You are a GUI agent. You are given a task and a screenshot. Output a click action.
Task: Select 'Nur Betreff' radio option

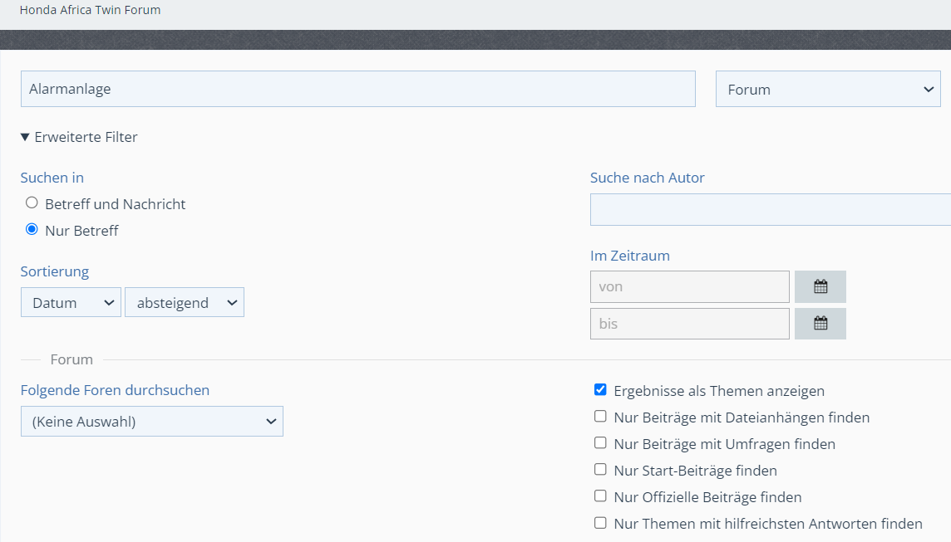(32, 229)
